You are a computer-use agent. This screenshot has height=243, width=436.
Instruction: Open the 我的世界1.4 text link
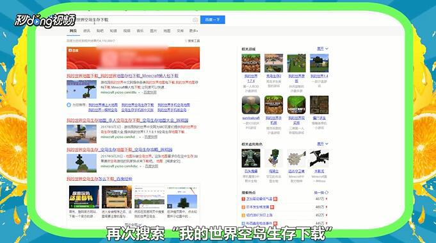319,76
